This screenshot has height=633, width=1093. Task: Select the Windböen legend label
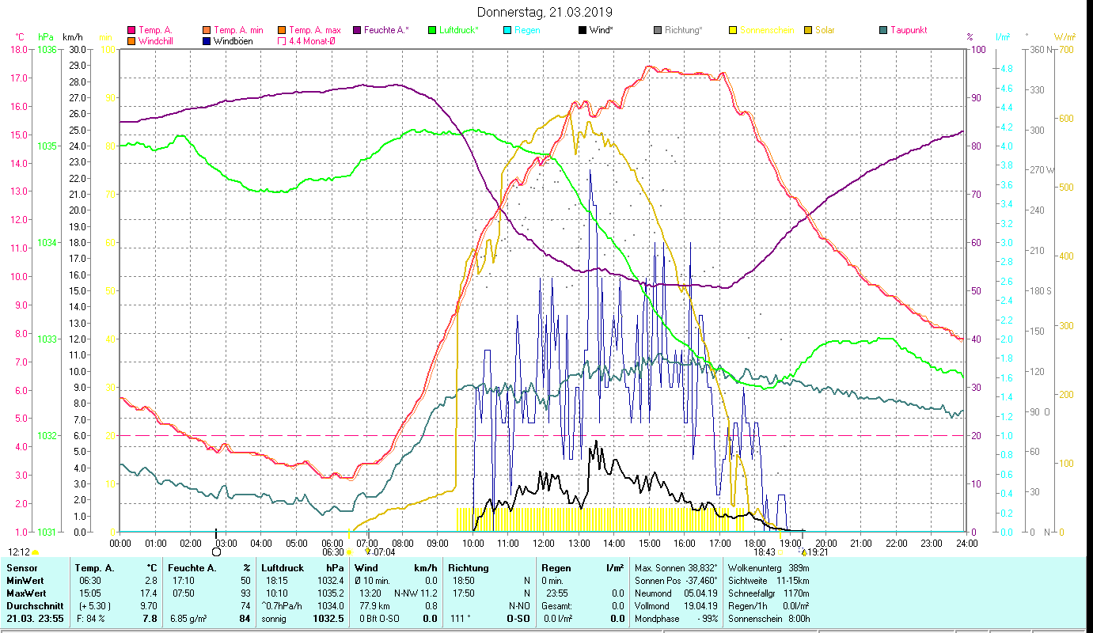[x=233, y=41]
